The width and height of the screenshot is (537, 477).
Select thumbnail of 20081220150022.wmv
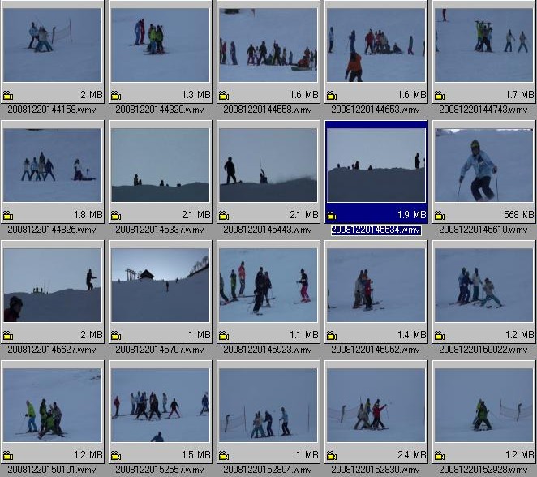pos(484,286)
